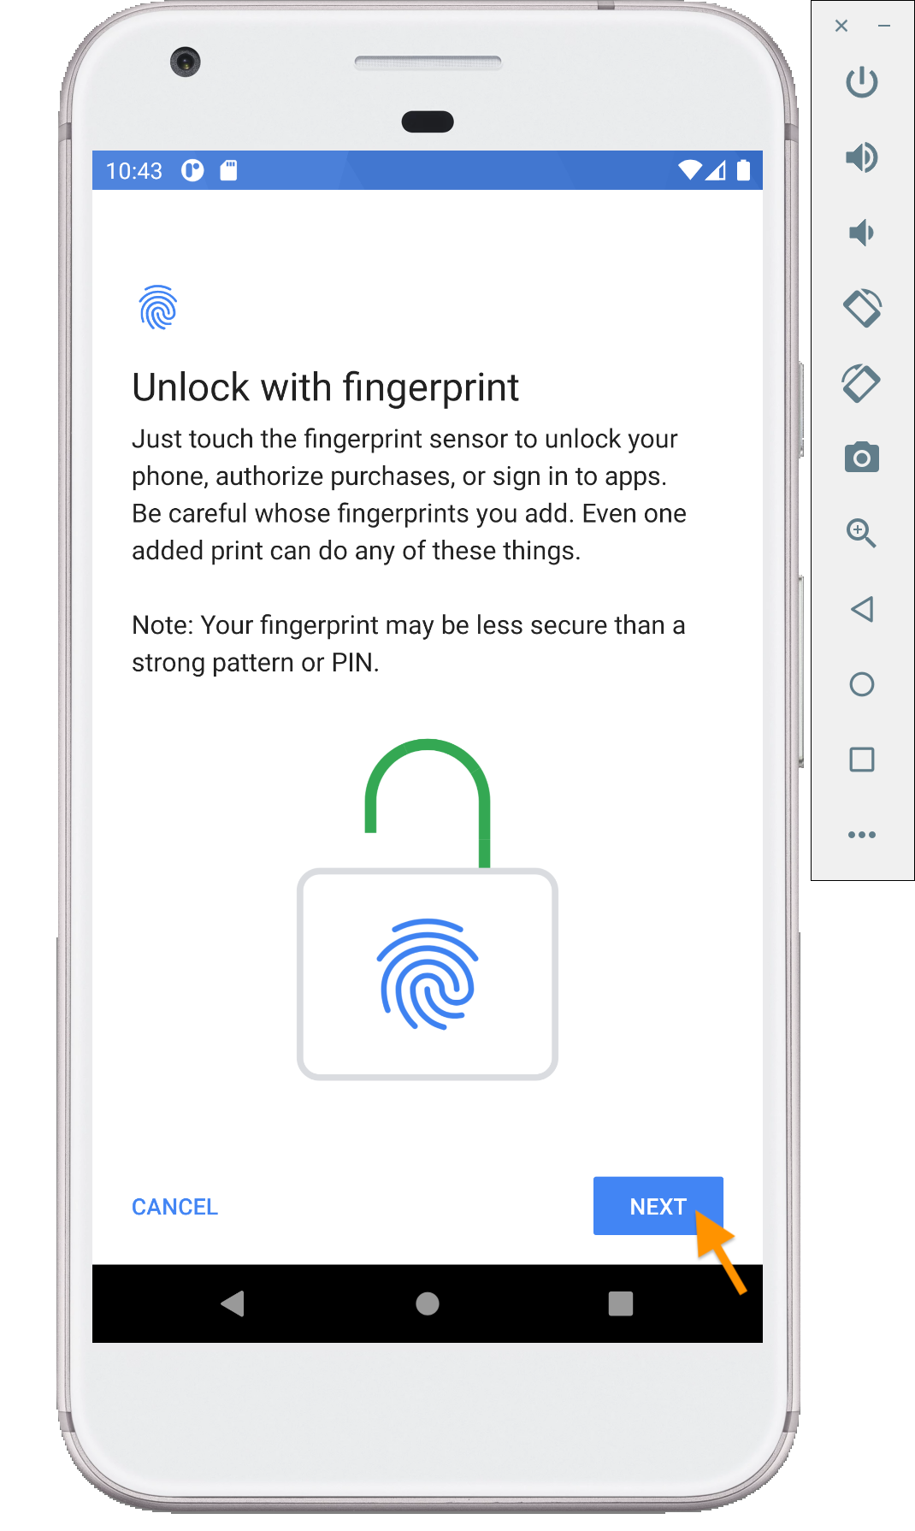Click the emulator volume down icon
Viewport: 915px width, 1531px height.
tap(861, 233)
